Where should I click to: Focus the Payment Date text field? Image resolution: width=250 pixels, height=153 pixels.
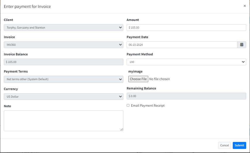coord(182,45)
